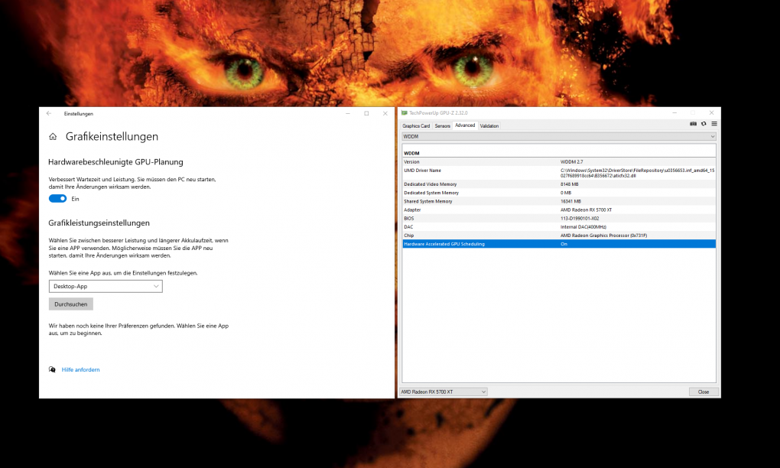Select the DAC row in GPU-Z

point(559,227)
